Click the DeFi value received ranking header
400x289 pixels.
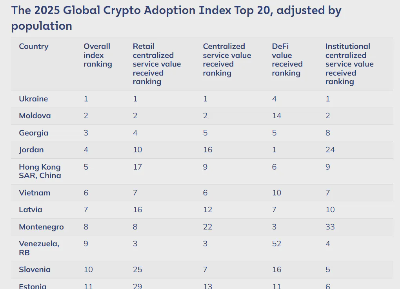(x=287, y=60)
